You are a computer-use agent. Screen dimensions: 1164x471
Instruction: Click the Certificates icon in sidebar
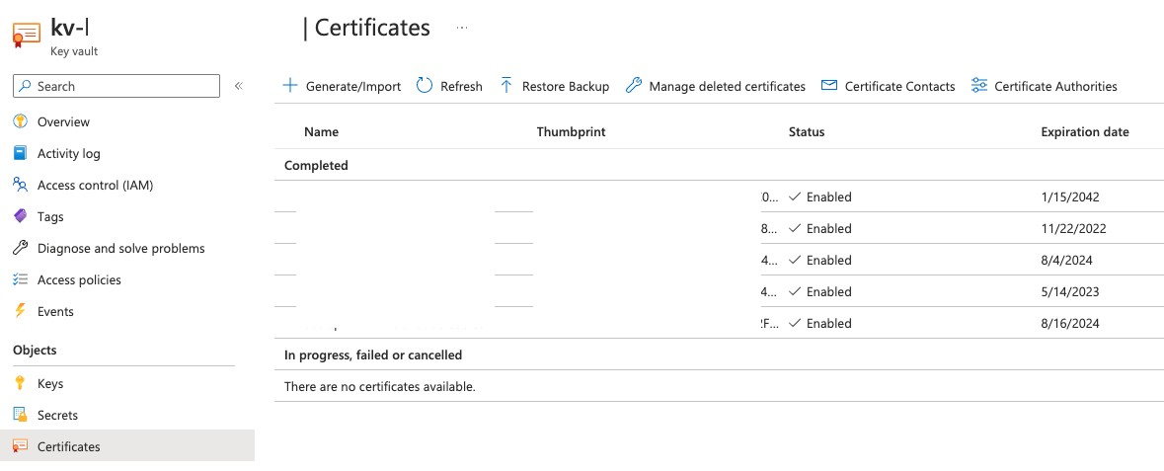[x=21, y=446]
